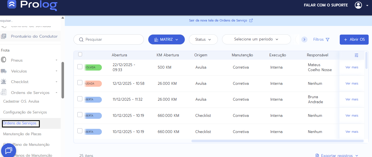The height and width of the screenshot is (157, 372).
Task: Open the MATRIZ unit dropdown
Action: (166, 40)
